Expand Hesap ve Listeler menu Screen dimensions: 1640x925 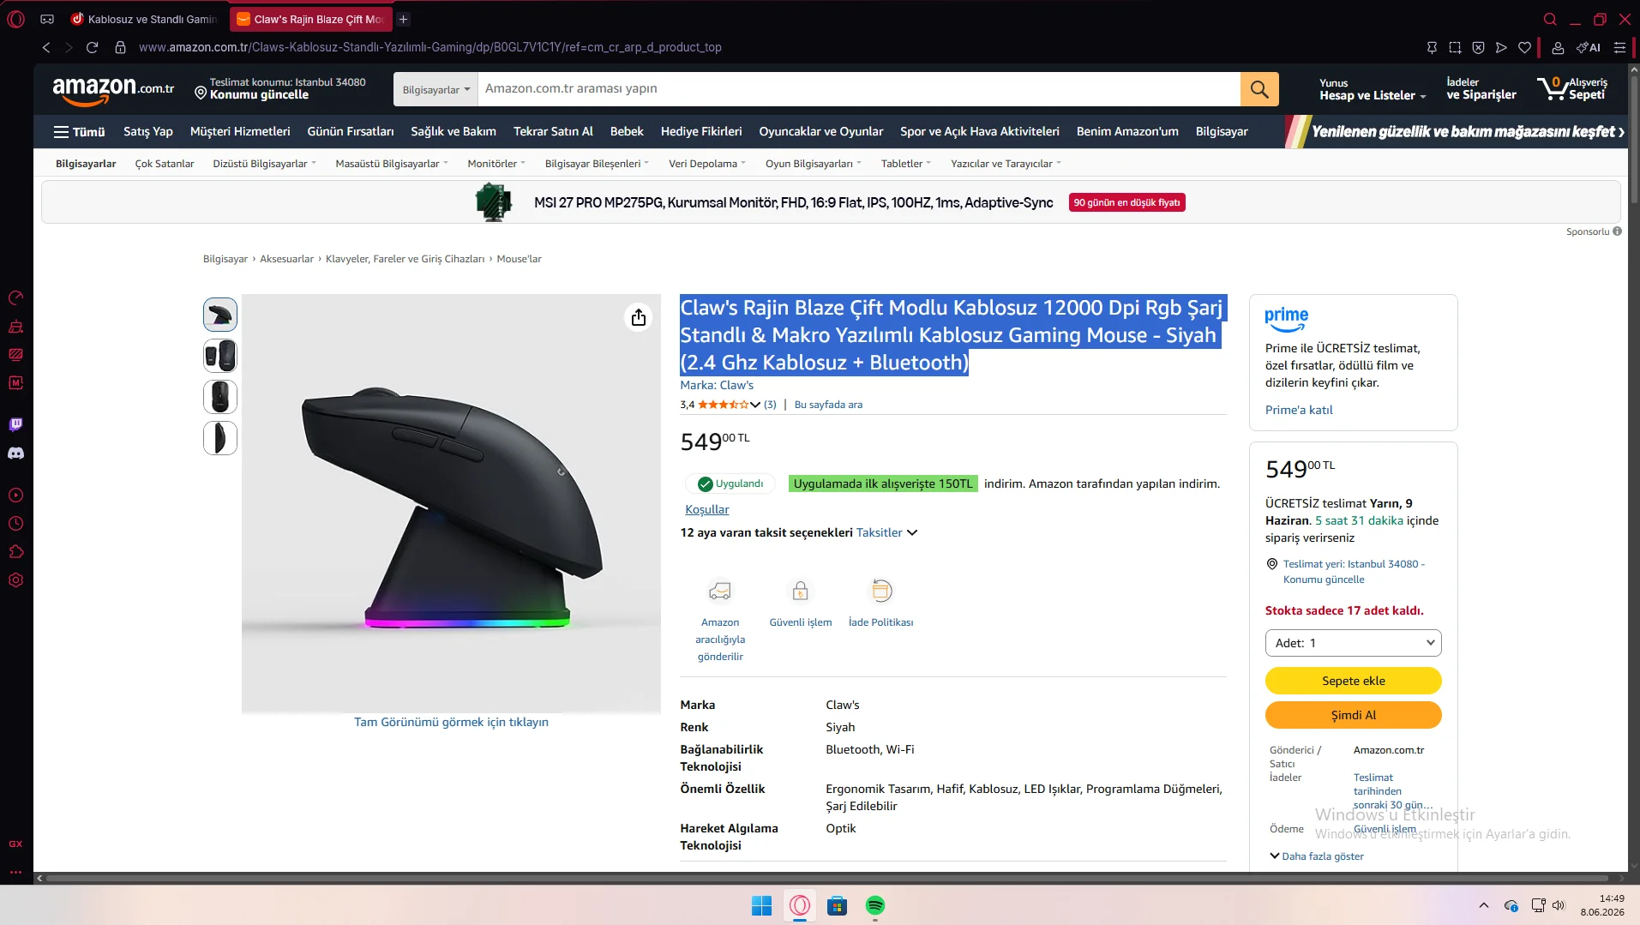tap(1373, 89)
